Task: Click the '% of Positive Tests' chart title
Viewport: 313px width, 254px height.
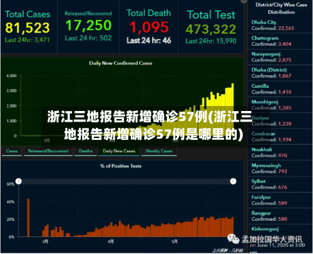Action: click(x=121, y=166)
